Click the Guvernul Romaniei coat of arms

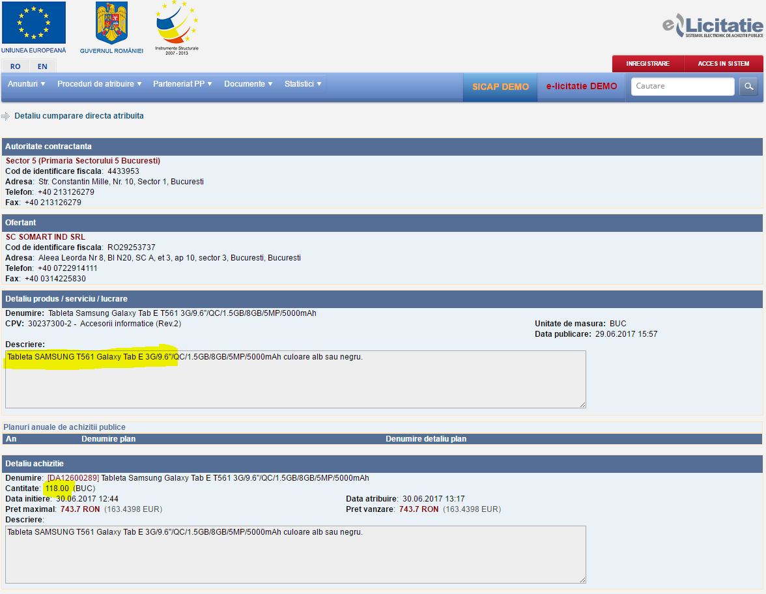pos(111,23)
